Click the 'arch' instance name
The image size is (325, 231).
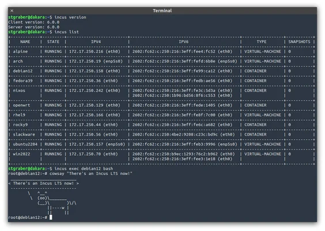pyautogui.click(x=18, y=61)
